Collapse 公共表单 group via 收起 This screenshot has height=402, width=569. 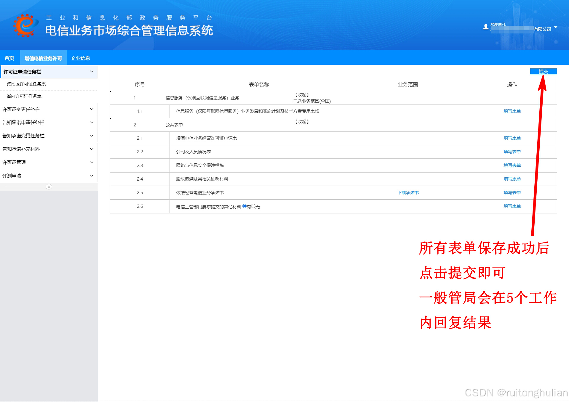302,122
